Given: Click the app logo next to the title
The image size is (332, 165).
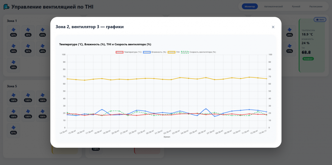Looking at the screenshot, I should coord(6,7).
